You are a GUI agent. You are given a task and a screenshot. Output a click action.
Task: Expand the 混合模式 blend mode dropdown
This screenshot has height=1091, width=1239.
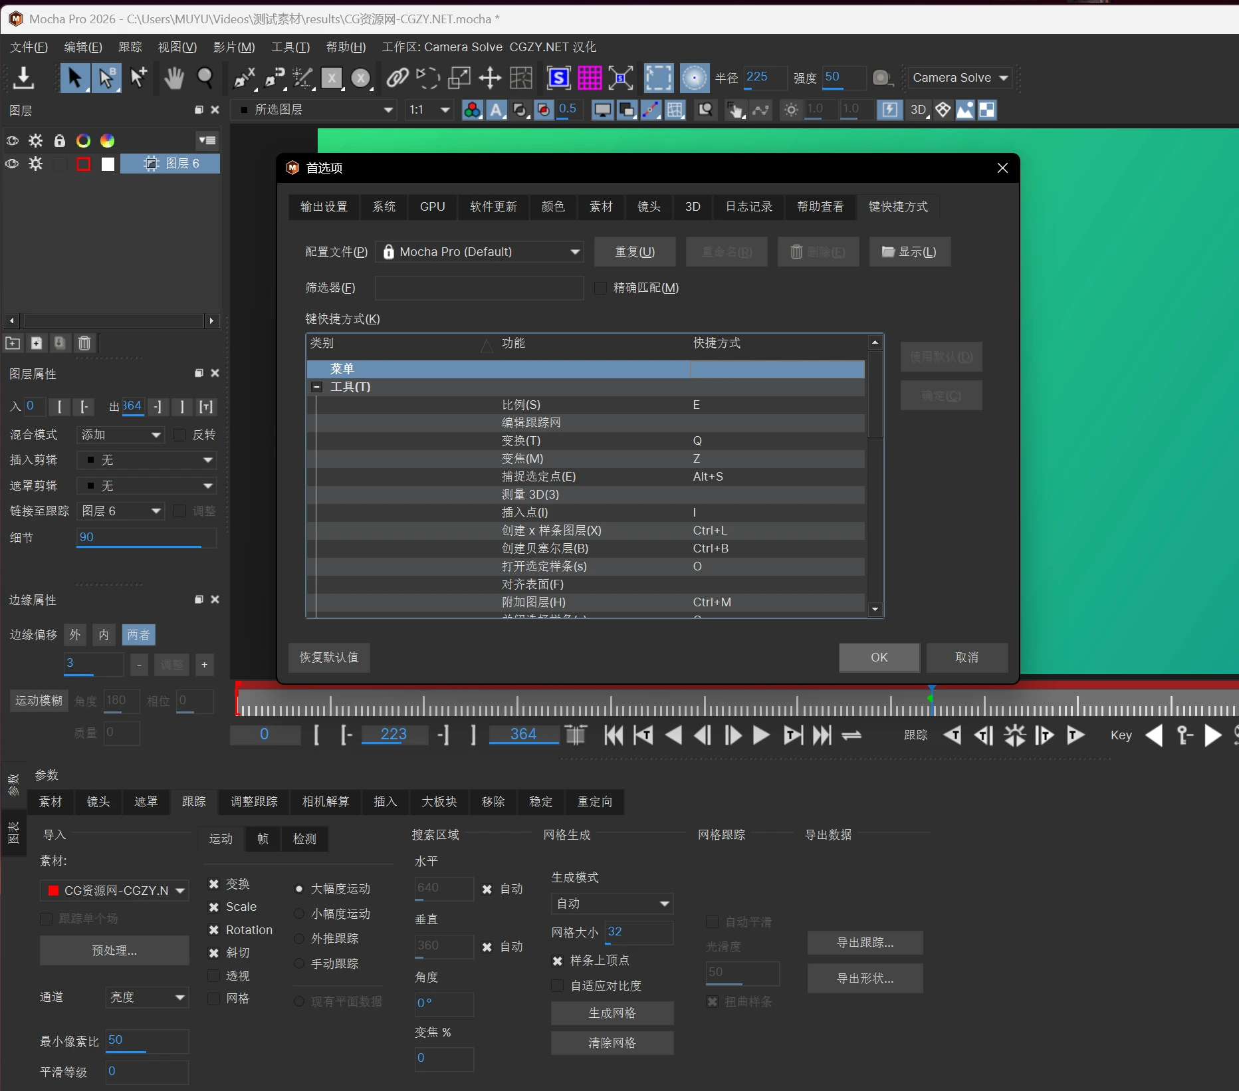(120, 434)
